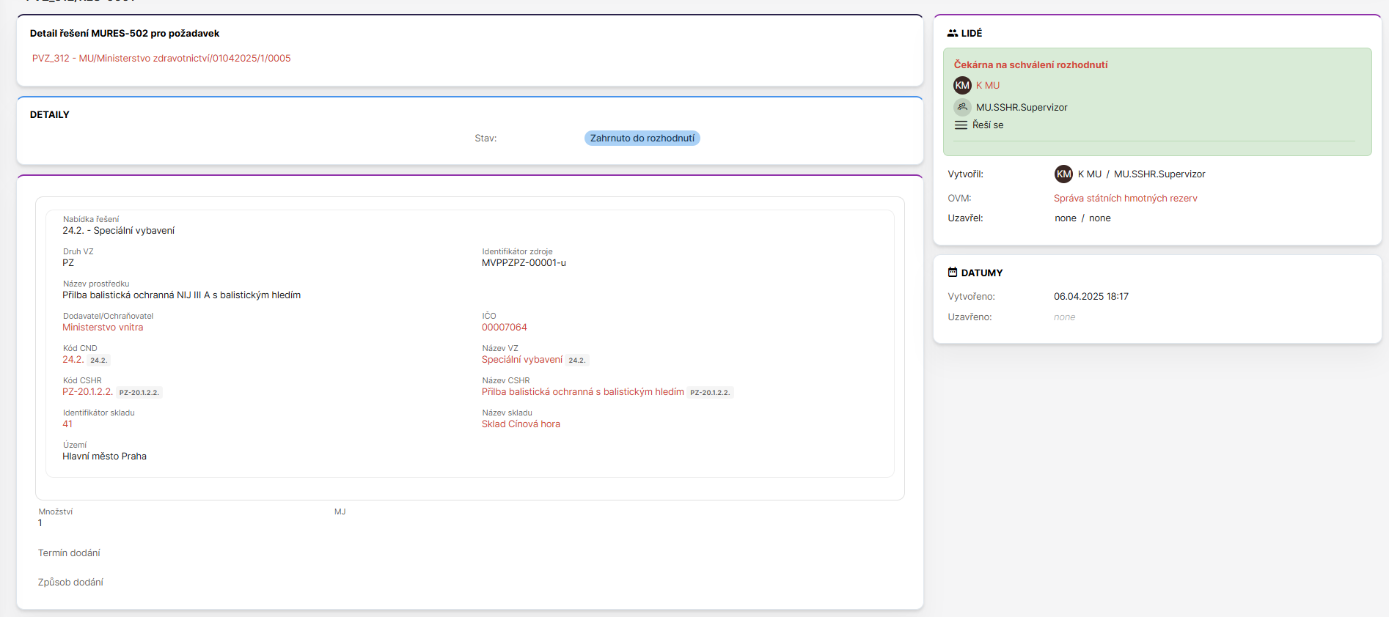Screen dimensions: 1389x617
Task: Click the people icon beside LIDÉ heading
Action: (x=952, y=33)
